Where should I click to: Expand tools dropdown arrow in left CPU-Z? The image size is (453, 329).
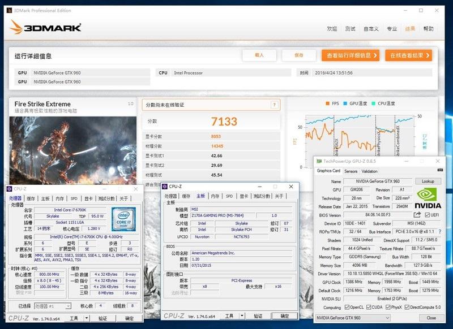click(87, 318)
